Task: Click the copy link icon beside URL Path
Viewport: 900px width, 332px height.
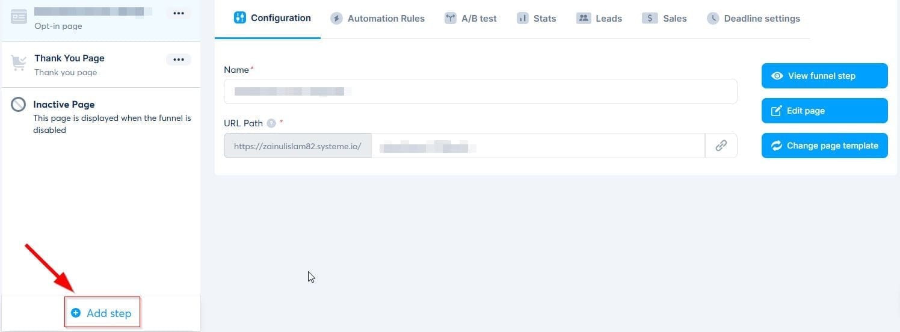Action: pyautogui.click(x=721, y=146)
